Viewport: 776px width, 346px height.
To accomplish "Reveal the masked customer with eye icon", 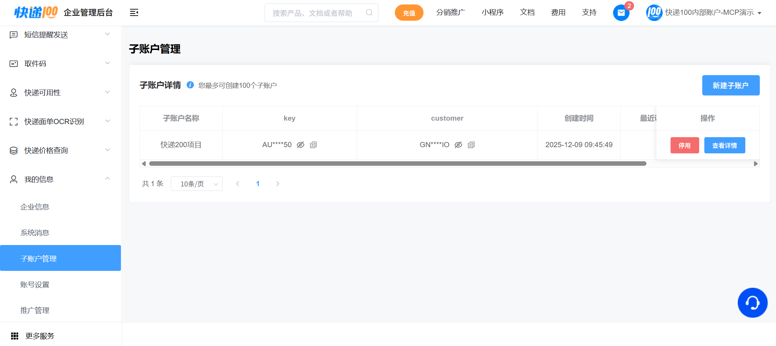I will point(458,145).
